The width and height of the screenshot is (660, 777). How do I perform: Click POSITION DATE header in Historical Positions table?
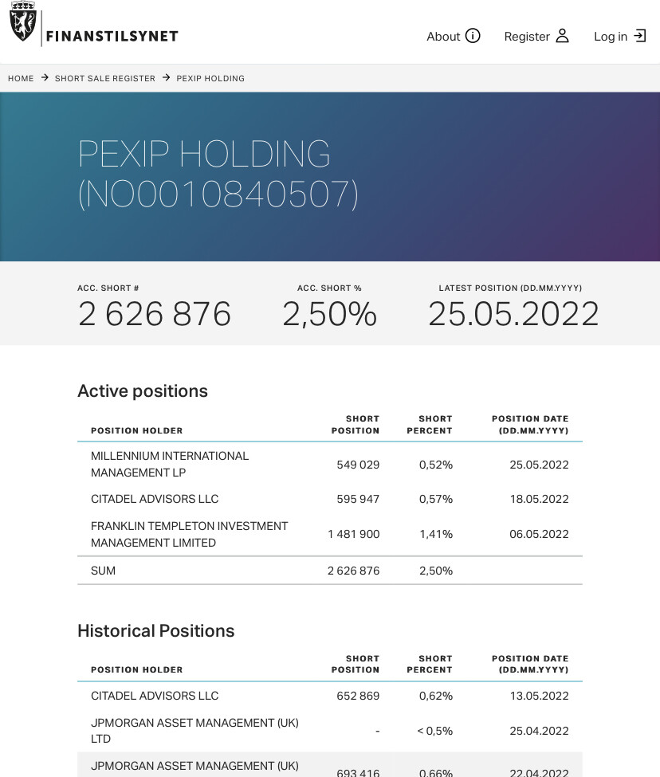coord(530,664)
